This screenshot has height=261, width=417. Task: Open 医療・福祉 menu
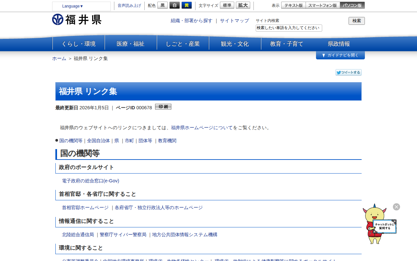(131, 44)
